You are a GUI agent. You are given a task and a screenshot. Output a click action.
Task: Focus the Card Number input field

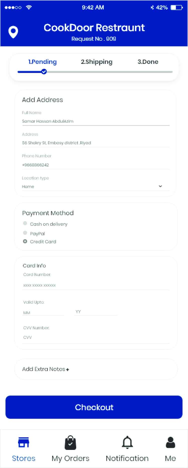pyautogui.click(x=95, y=285)
